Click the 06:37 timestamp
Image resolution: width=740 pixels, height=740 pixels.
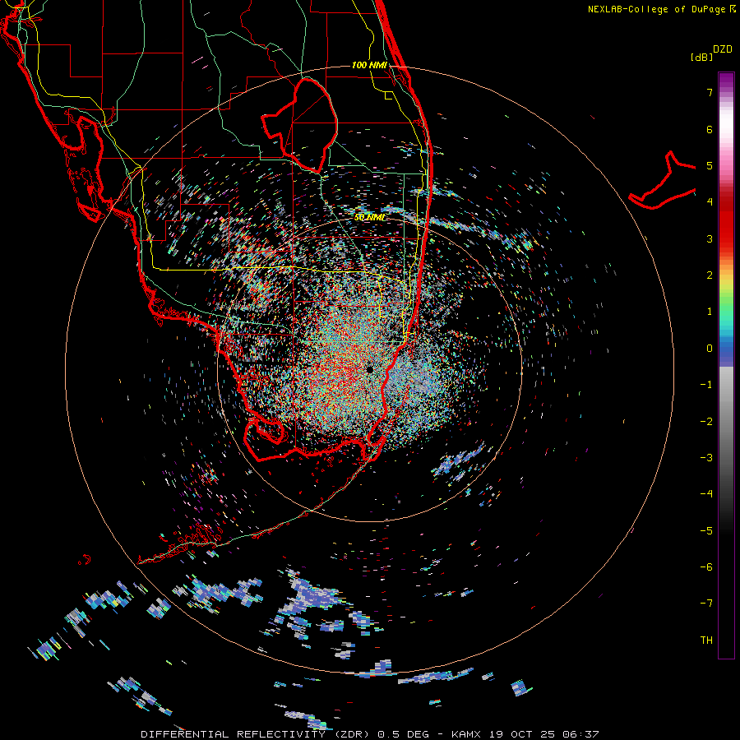click(581, 734)
